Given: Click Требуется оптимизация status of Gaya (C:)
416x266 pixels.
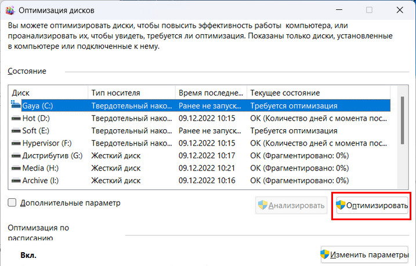Looking at the screenshot, I should 294,105.
